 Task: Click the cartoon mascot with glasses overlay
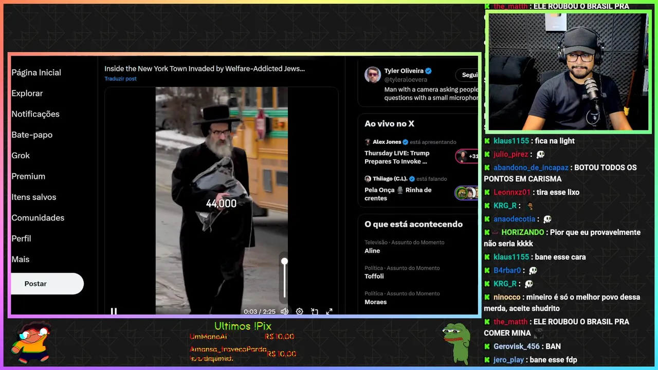pos(32,341)
